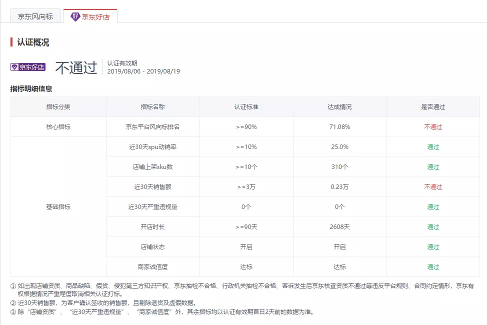The height and width of the screenshot is (325, 487).
Task: Switch to the 京东风向标 tab
Action: (x=35, y=16)
